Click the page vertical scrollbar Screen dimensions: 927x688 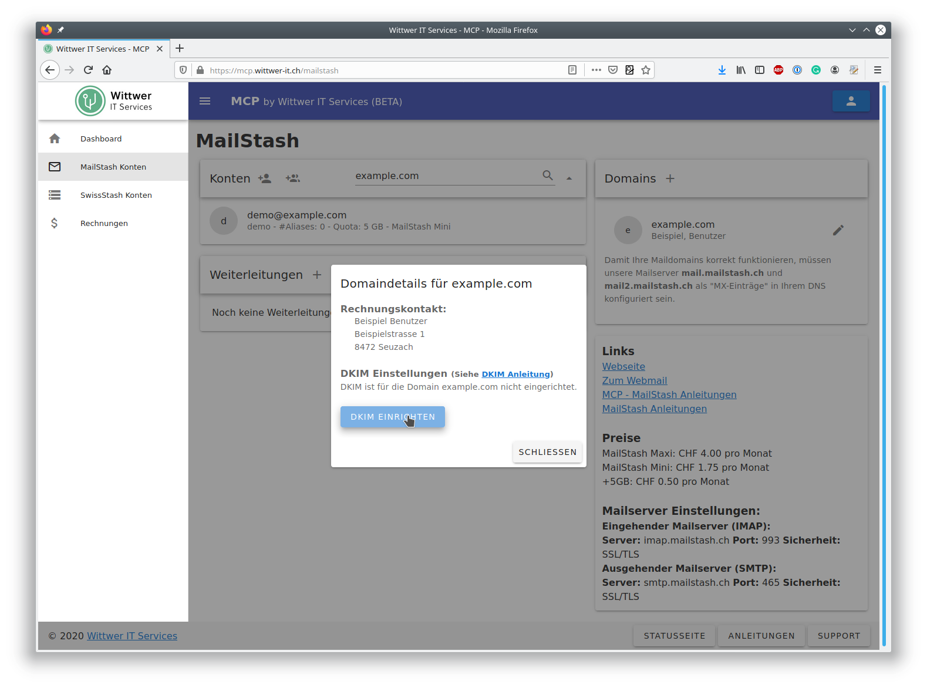884,365
